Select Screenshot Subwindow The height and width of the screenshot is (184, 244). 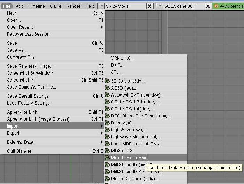[52, 73]
